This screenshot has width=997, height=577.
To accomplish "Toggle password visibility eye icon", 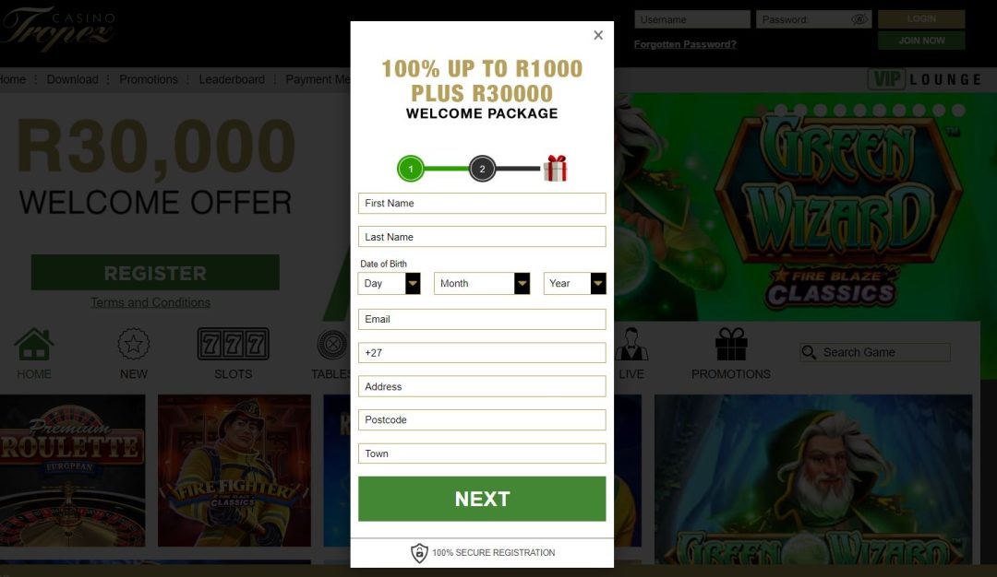I will (859, 19).
